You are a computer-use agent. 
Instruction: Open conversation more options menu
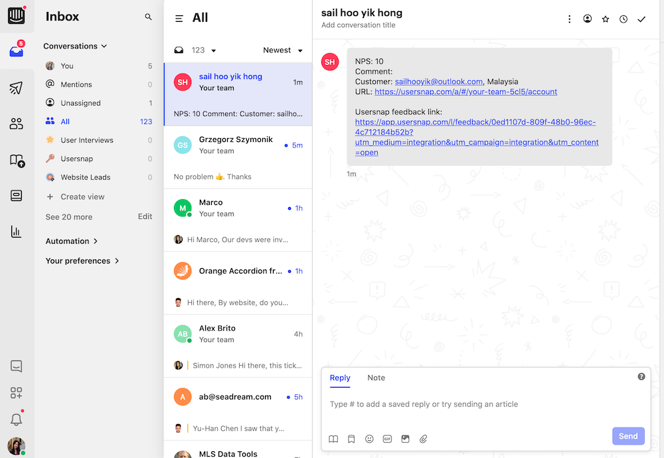coord(570,19)
